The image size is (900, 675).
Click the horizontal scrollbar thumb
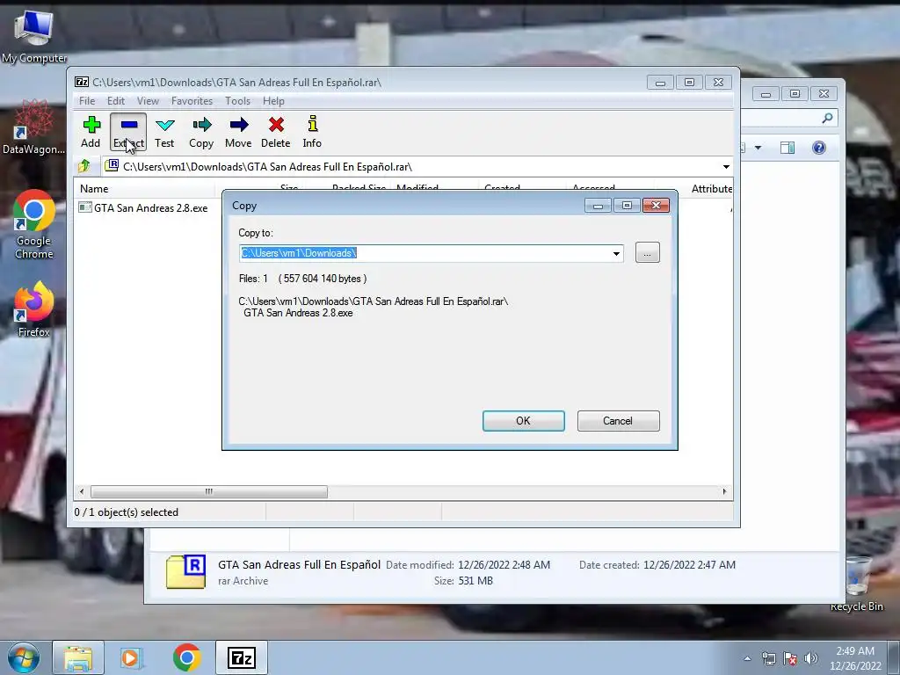(x=209, y=492)
